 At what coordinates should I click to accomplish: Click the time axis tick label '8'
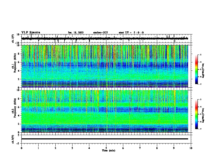pyautogui.click(x=157, y=148)
